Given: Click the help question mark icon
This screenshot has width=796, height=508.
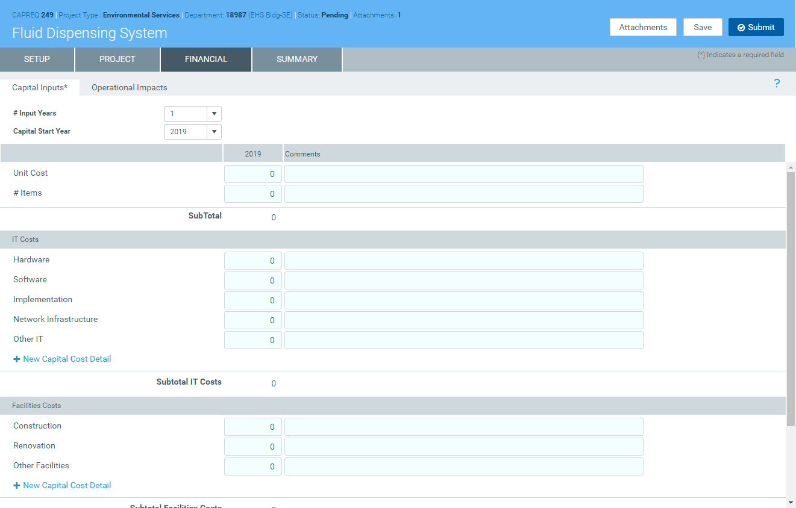Looking at the screenshot, I should tap(777, 84).
